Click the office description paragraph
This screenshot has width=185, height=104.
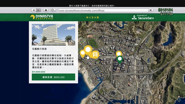click(53, 61)
